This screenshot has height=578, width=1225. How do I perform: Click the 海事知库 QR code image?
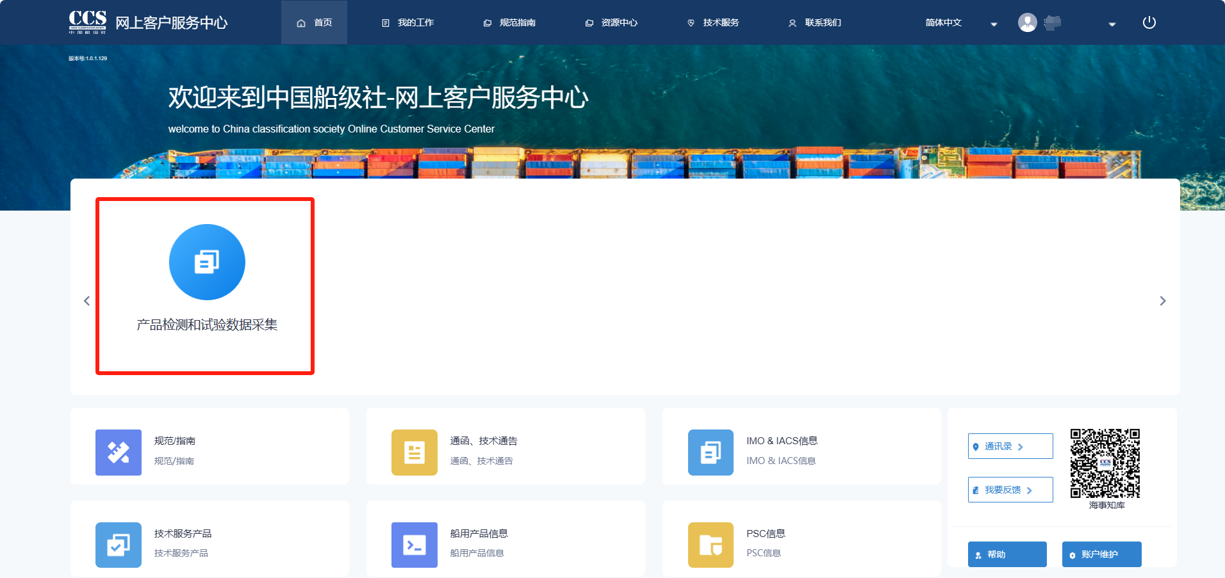click(x=1105, y=463)
